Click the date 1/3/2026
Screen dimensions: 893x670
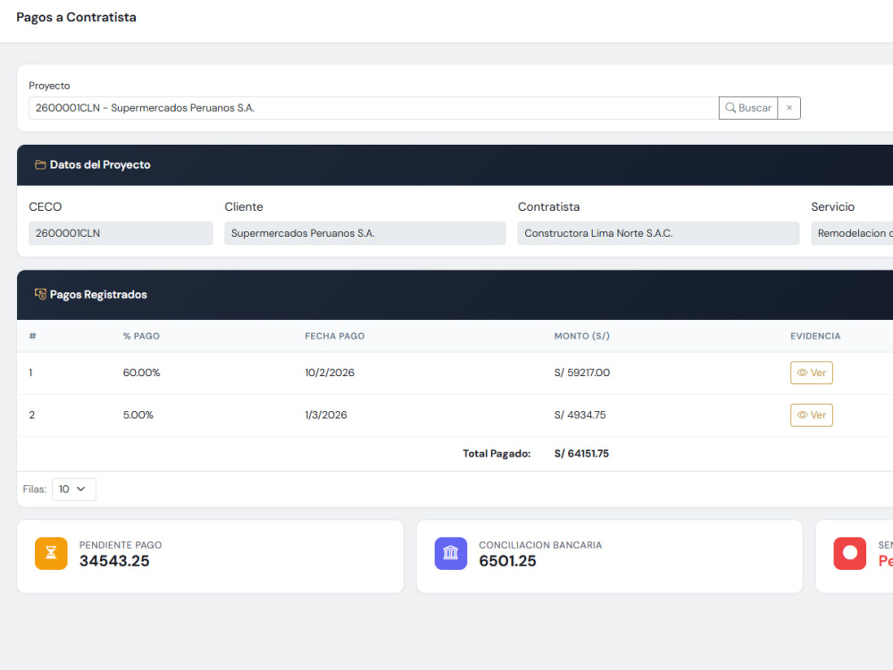(x=326, y=415)
